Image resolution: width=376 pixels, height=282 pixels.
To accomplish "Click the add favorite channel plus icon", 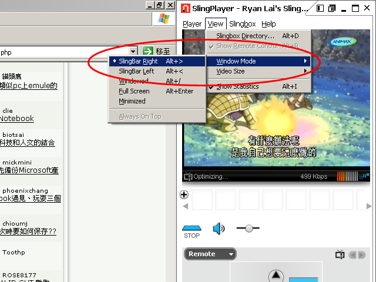I will [184, 194].
